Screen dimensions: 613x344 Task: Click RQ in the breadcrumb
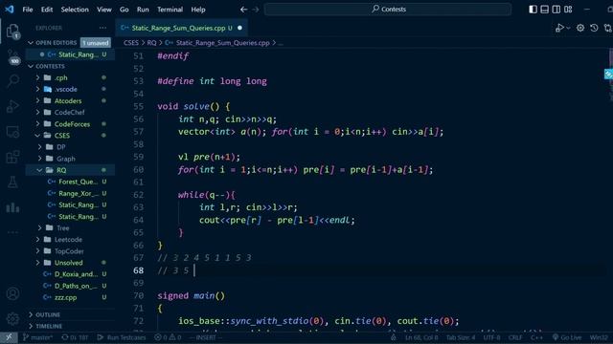click(151, 43)
